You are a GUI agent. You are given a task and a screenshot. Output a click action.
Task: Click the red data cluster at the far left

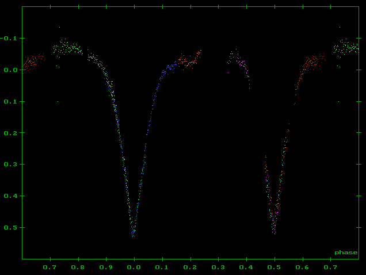click(x=32, y=60)
